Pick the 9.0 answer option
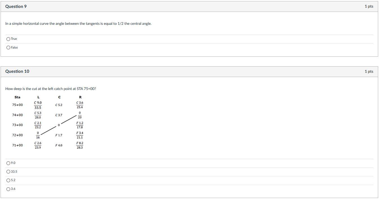 click(8, 163)
